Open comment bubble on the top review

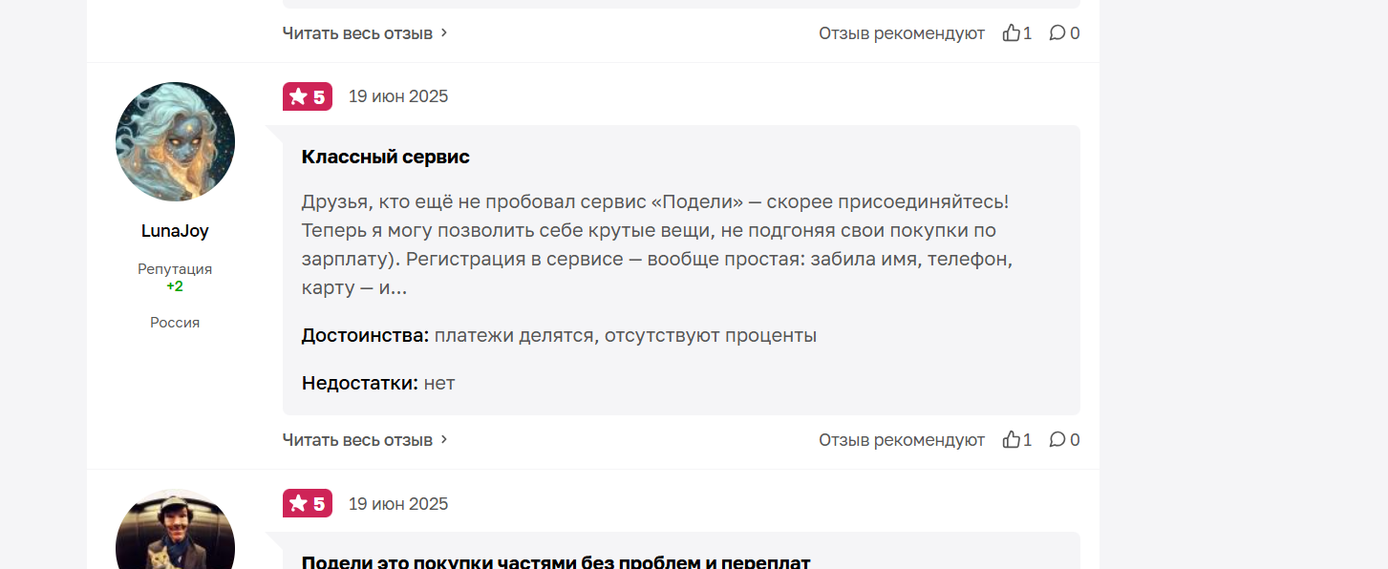(x=1064, y=33)
